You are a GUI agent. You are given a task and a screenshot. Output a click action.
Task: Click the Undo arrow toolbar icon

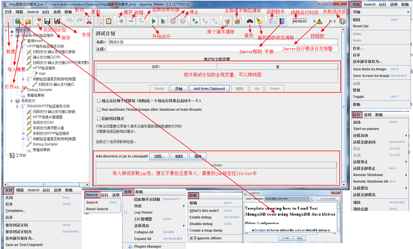[70, 21]
